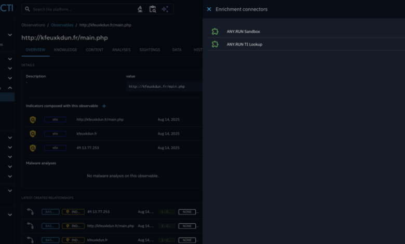Select the ANY.RUN Sandbox connector row

click(x=306, y=32)
